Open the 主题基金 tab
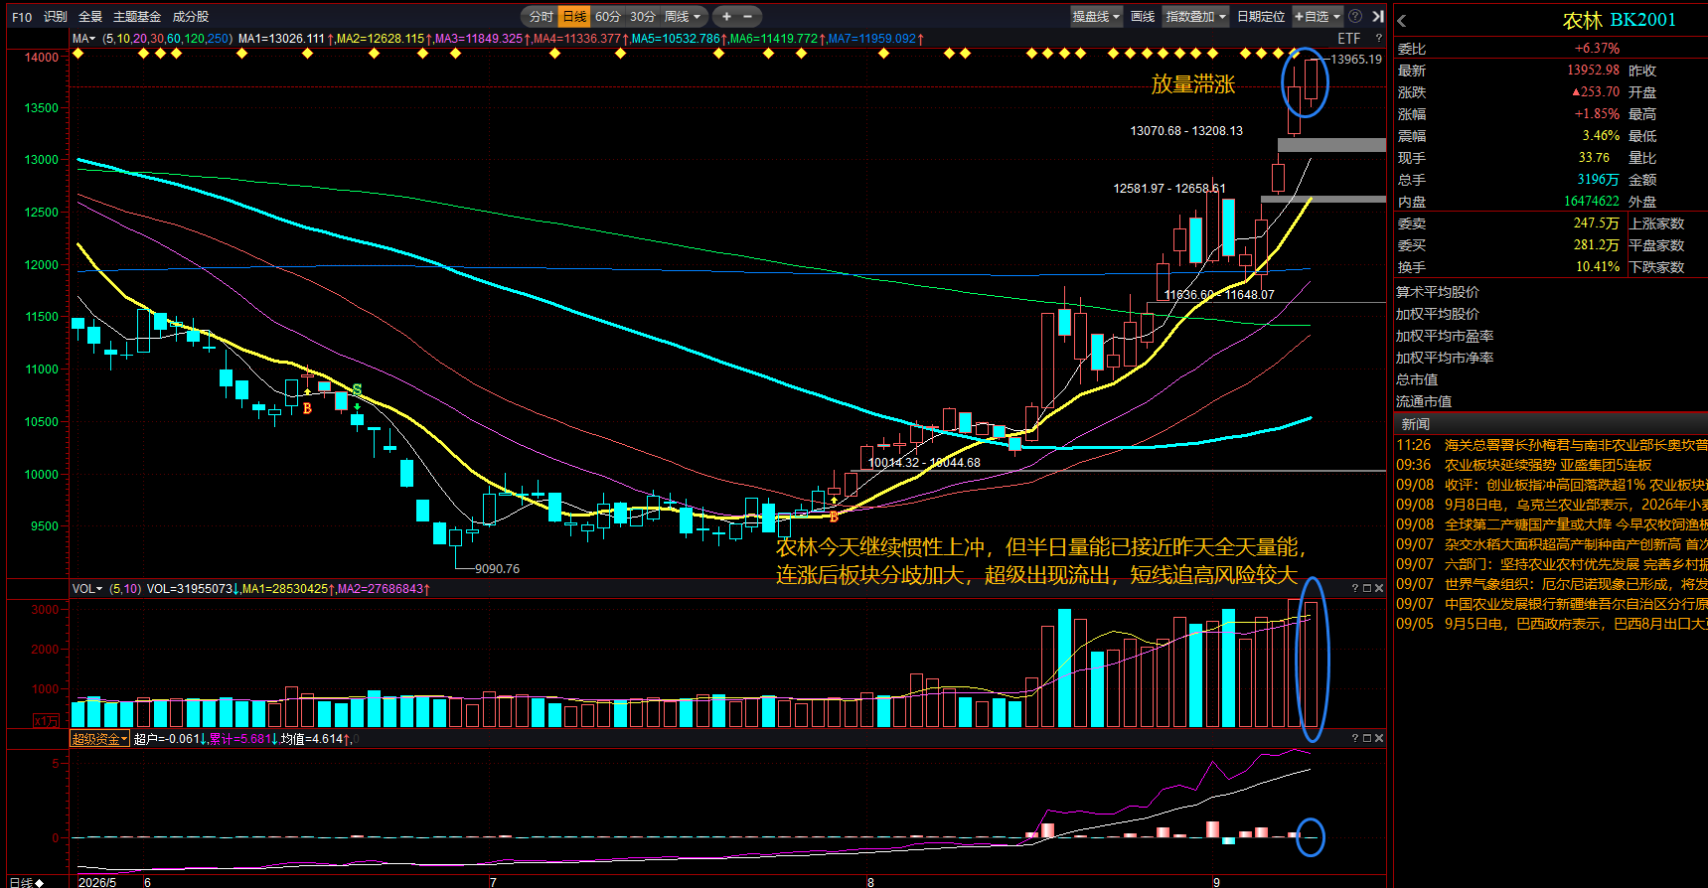This screenshot has width=1708, height=888. click(x=137, y=17)
